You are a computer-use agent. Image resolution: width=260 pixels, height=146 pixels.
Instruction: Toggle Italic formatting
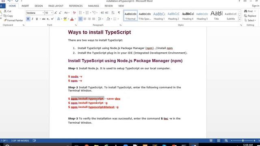click(32, 19)
